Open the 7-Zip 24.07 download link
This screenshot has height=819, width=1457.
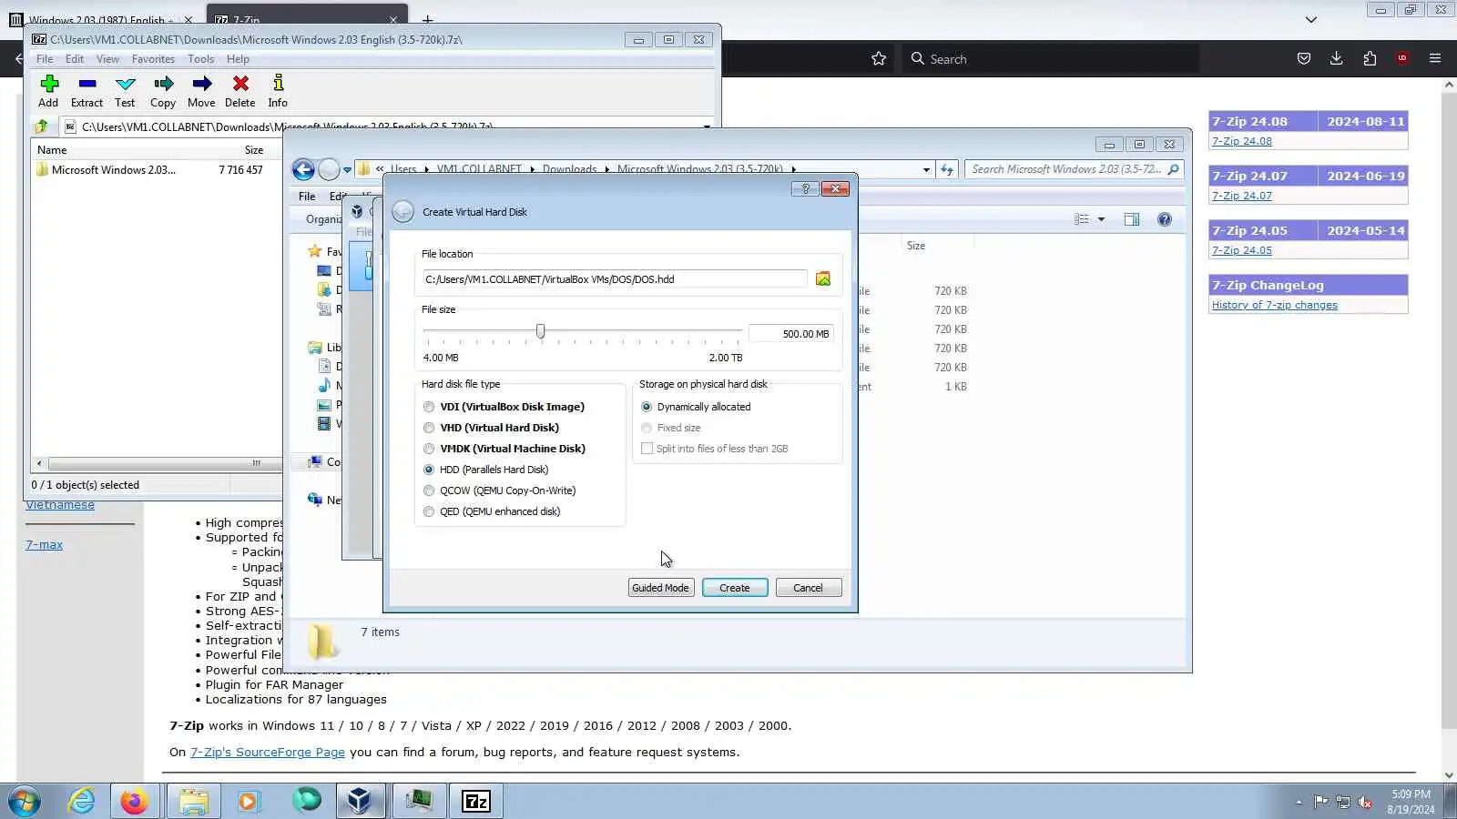[x=1242, y=196]
